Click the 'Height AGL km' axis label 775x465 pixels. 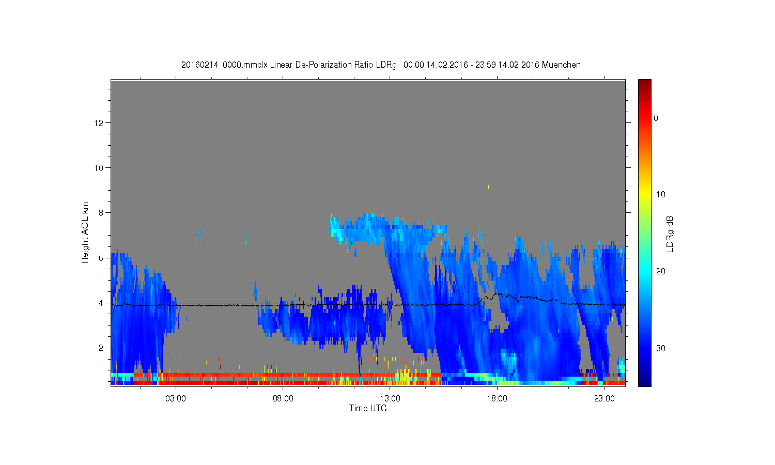(x=85, y=233)
